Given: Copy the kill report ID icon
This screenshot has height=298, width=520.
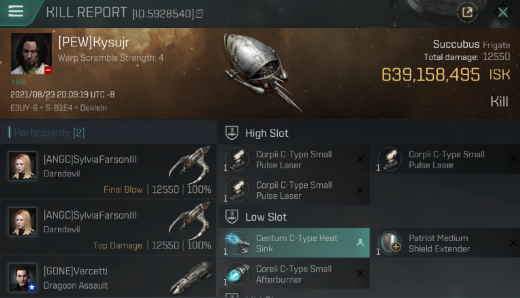Looking at the screenshot, I should click(200, 14).
